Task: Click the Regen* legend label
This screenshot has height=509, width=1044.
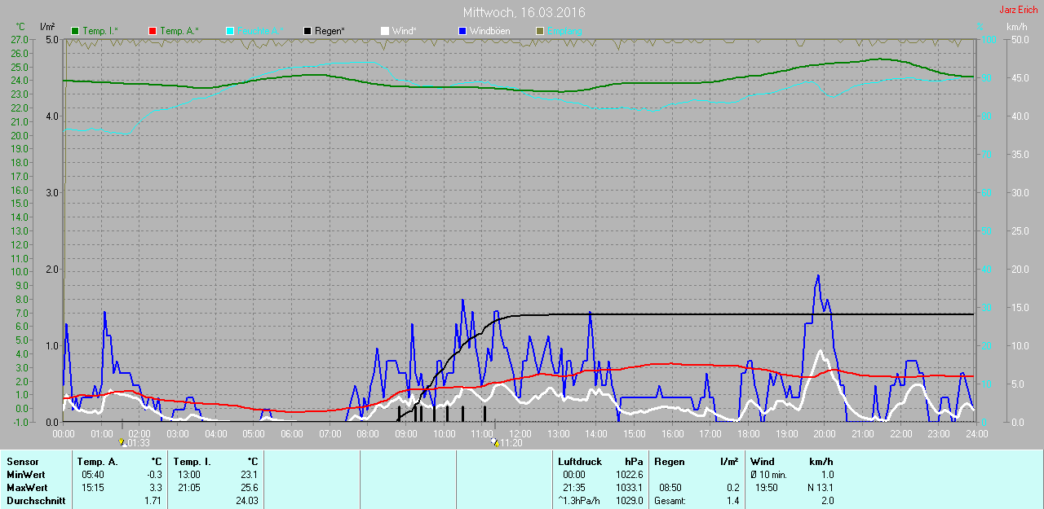Action: coord(330,31)
